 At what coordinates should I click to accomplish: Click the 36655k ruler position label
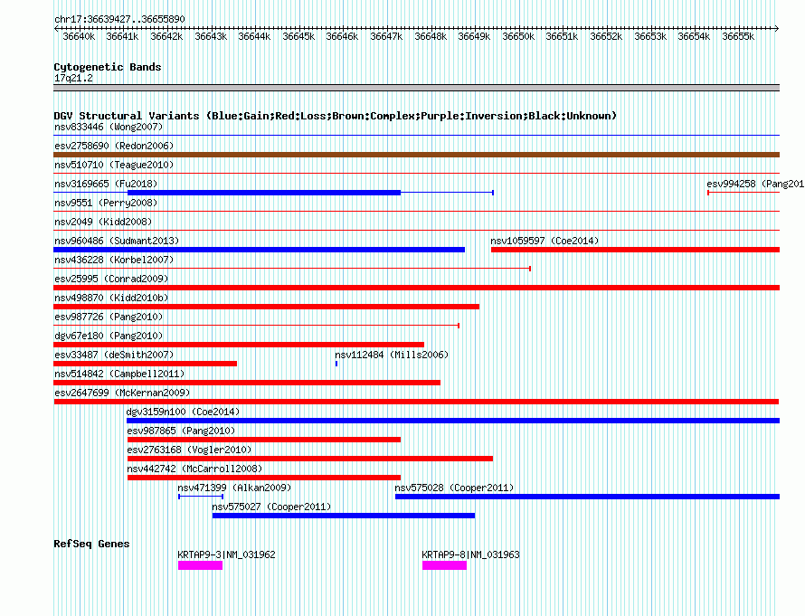click(738, 36)
